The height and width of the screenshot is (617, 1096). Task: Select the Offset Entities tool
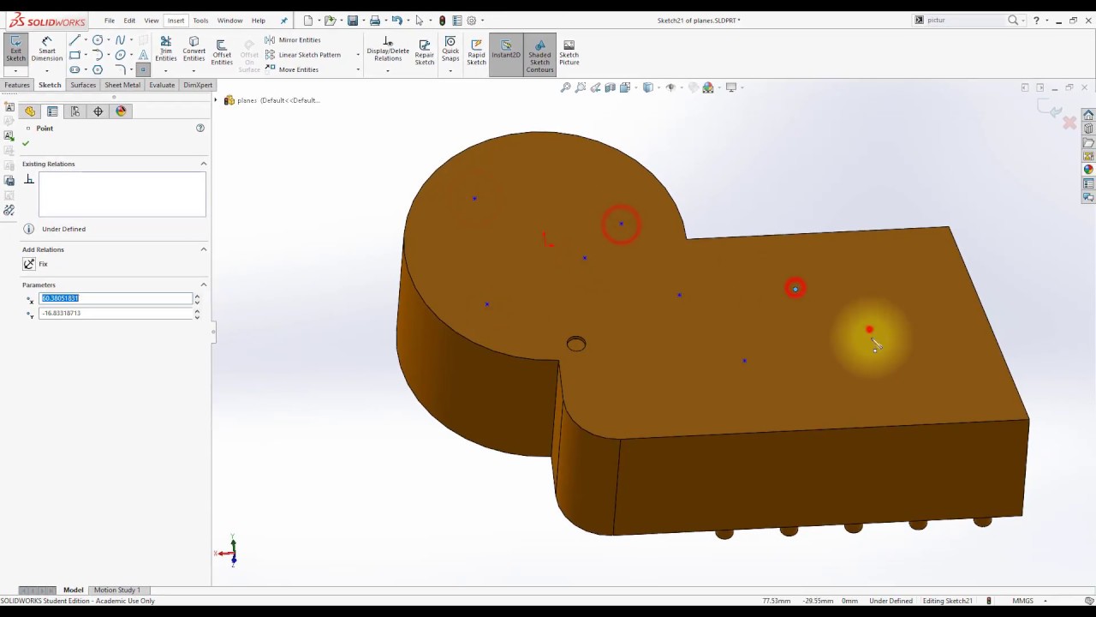pyautogui.click(x=222, y=53)
